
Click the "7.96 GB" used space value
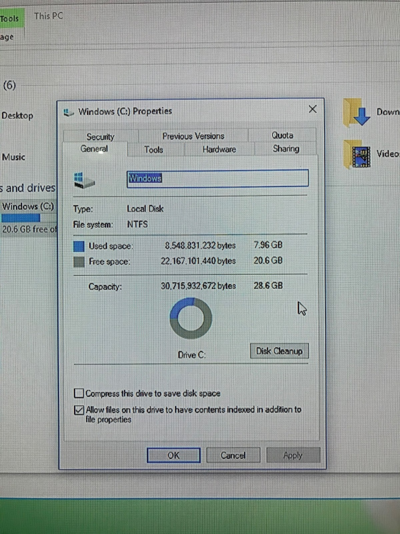[x=268, y=245]
